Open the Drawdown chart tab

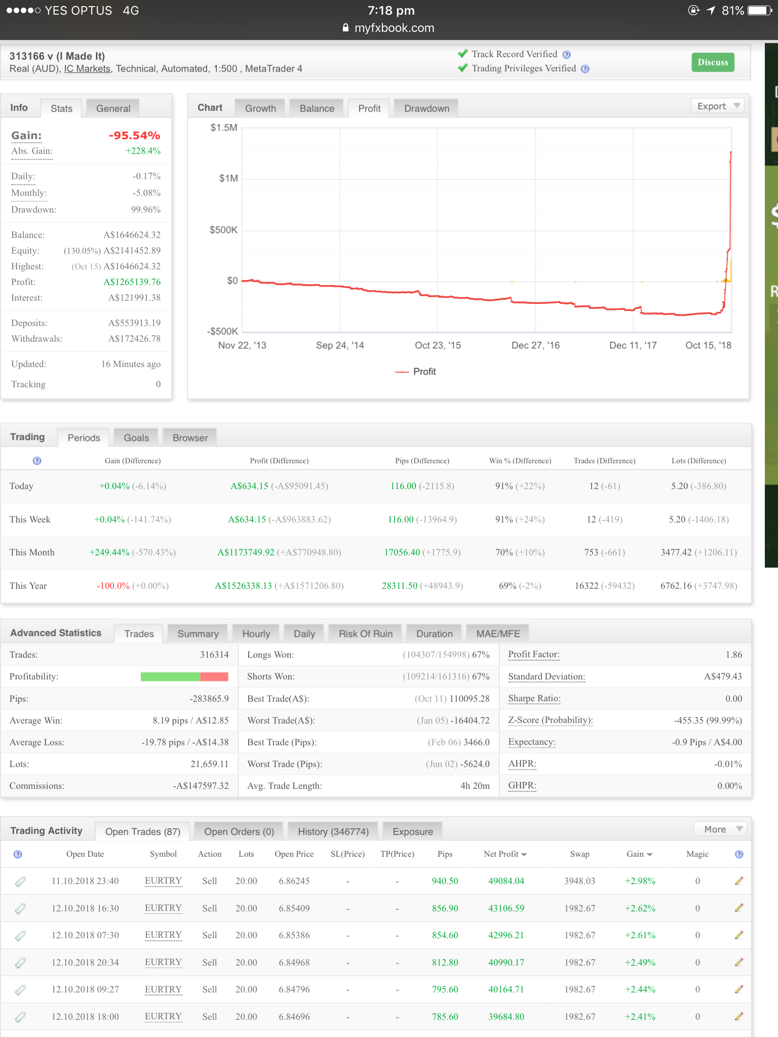coord(426,108)
